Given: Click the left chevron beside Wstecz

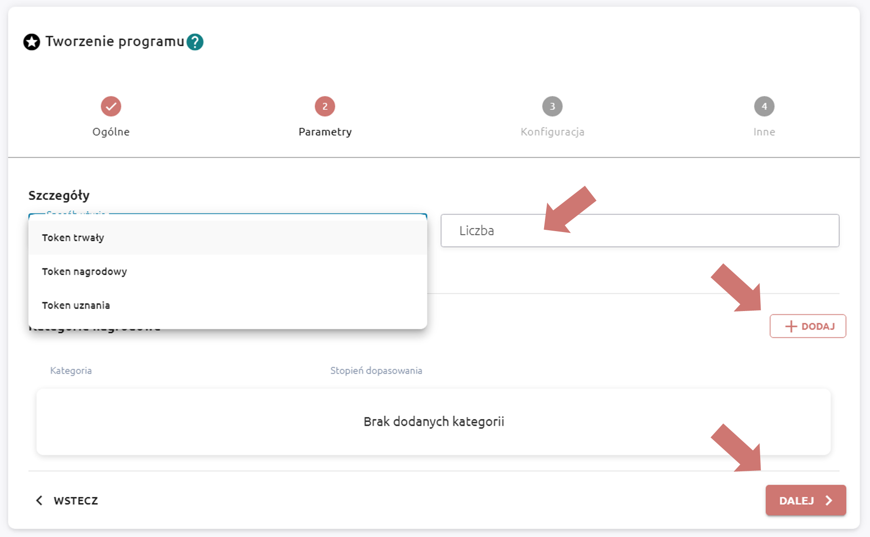Looking at the screenshot, I should click(x=39, y=500).
